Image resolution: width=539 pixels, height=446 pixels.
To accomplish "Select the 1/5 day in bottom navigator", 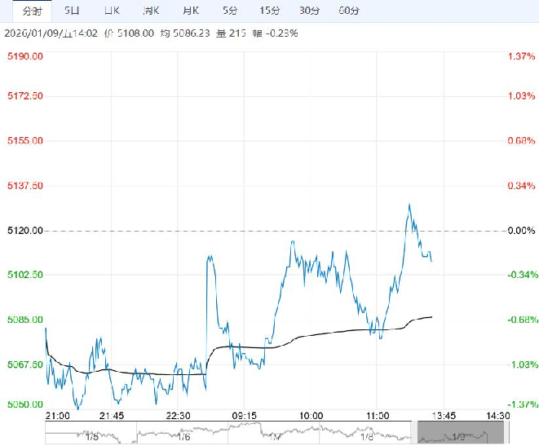I will [x=91, y=436].
